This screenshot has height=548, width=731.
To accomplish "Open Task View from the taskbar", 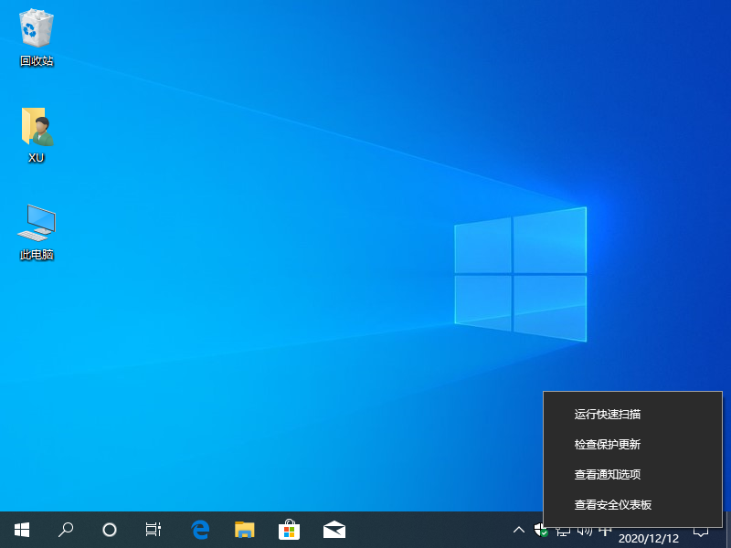I will [153, 530].
